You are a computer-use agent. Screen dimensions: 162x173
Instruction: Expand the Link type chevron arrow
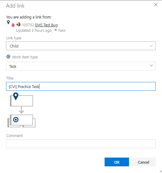click(151, 46)
